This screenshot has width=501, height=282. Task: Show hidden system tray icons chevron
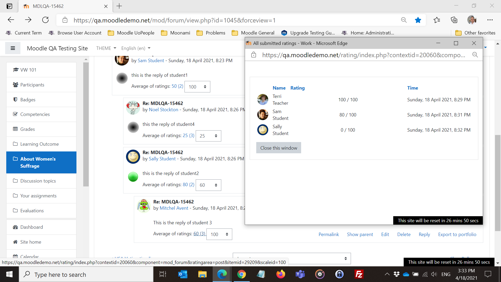tap(387, 274)
